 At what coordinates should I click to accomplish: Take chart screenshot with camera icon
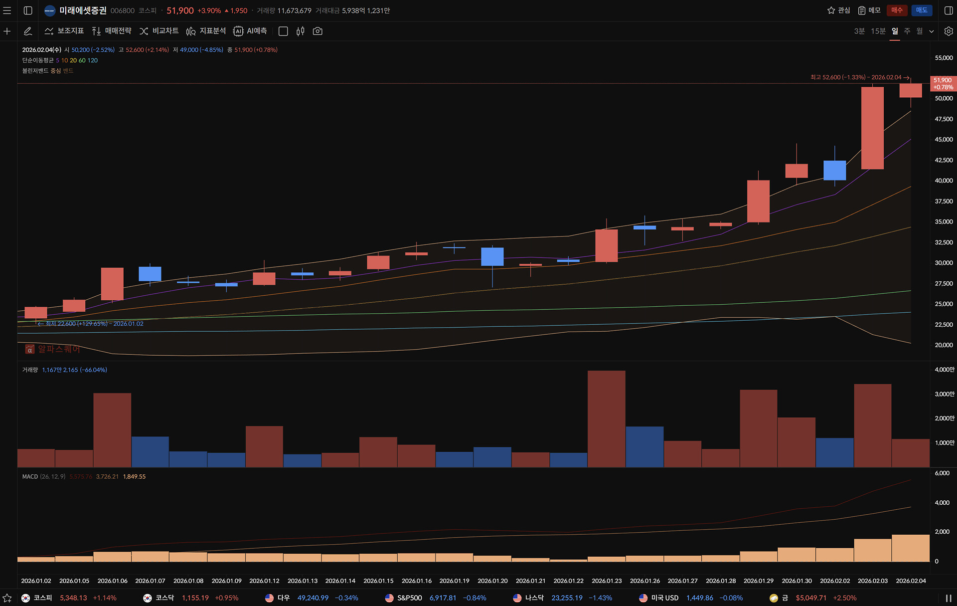click(318, 31)
